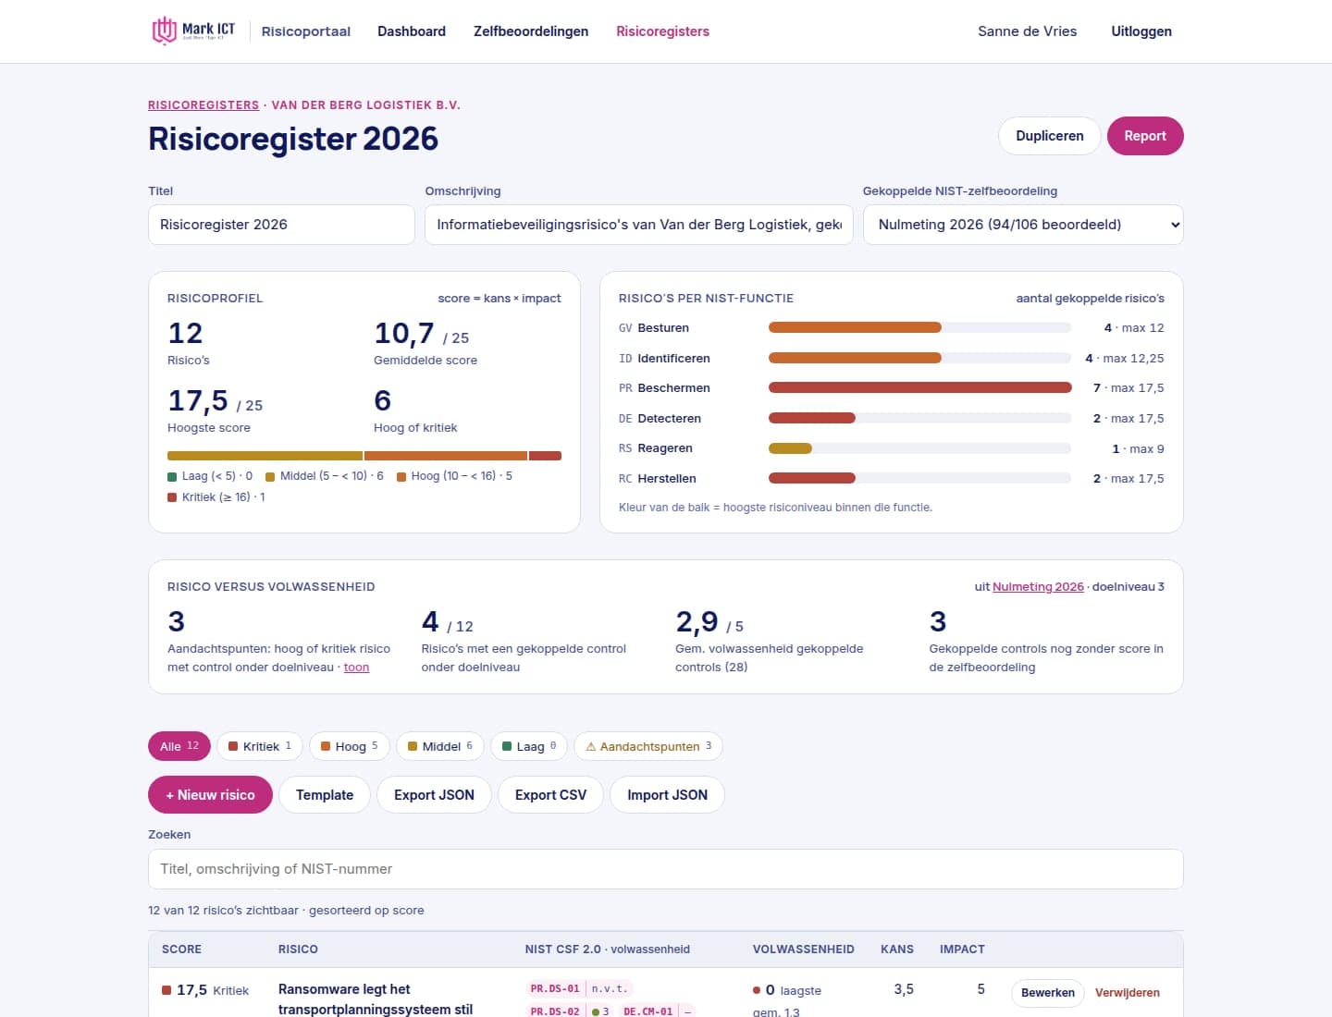
Task: Export the register as JSON
Action: (x=434, y=795)
